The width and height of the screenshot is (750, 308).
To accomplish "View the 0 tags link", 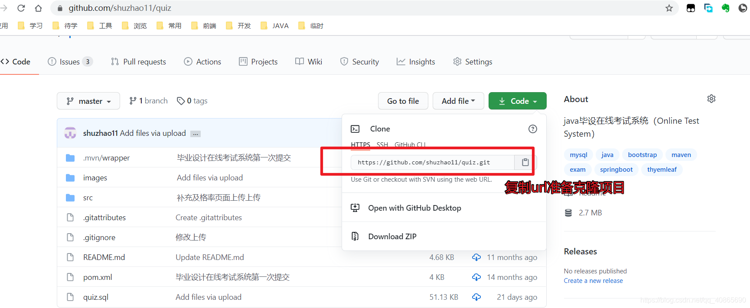I will pyautogui.click(x=192, y=101).
